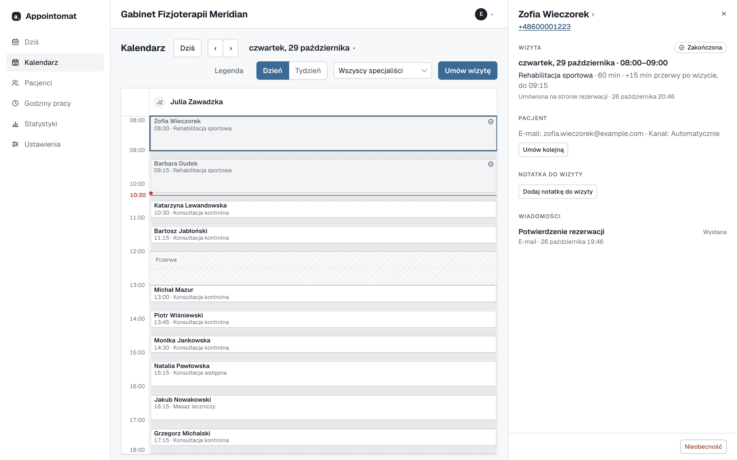Click the Godziny pracy clock icon

[x=15, y=103]
